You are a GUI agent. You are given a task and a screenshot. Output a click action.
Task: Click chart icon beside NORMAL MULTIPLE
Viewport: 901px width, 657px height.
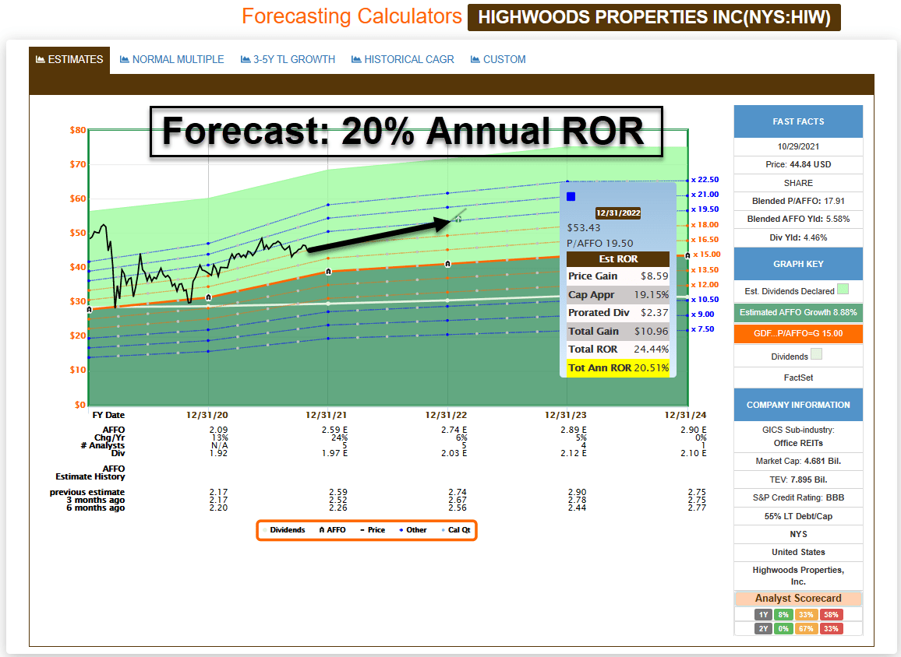(124, 59)
